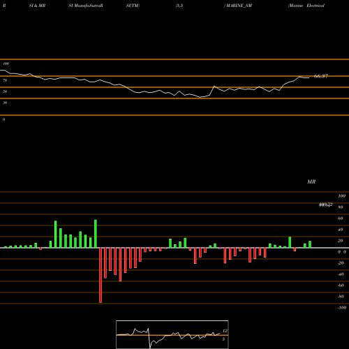Click the RSI axis label 70
The image size is (349, 349).
tap(5, 80)
